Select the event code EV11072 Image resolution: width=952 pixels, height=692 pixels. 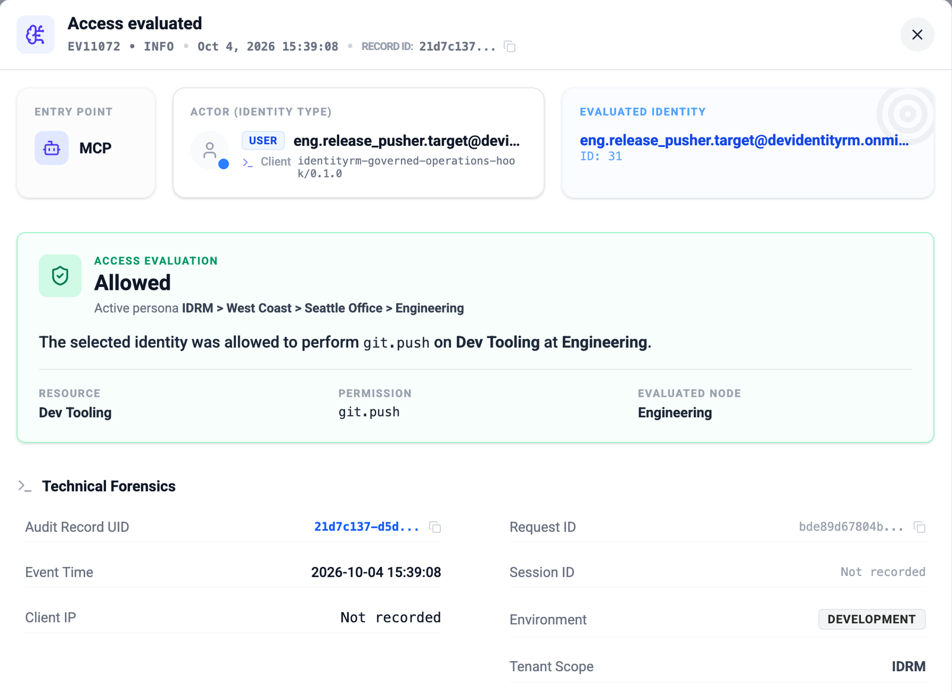[x=94, y=46]
